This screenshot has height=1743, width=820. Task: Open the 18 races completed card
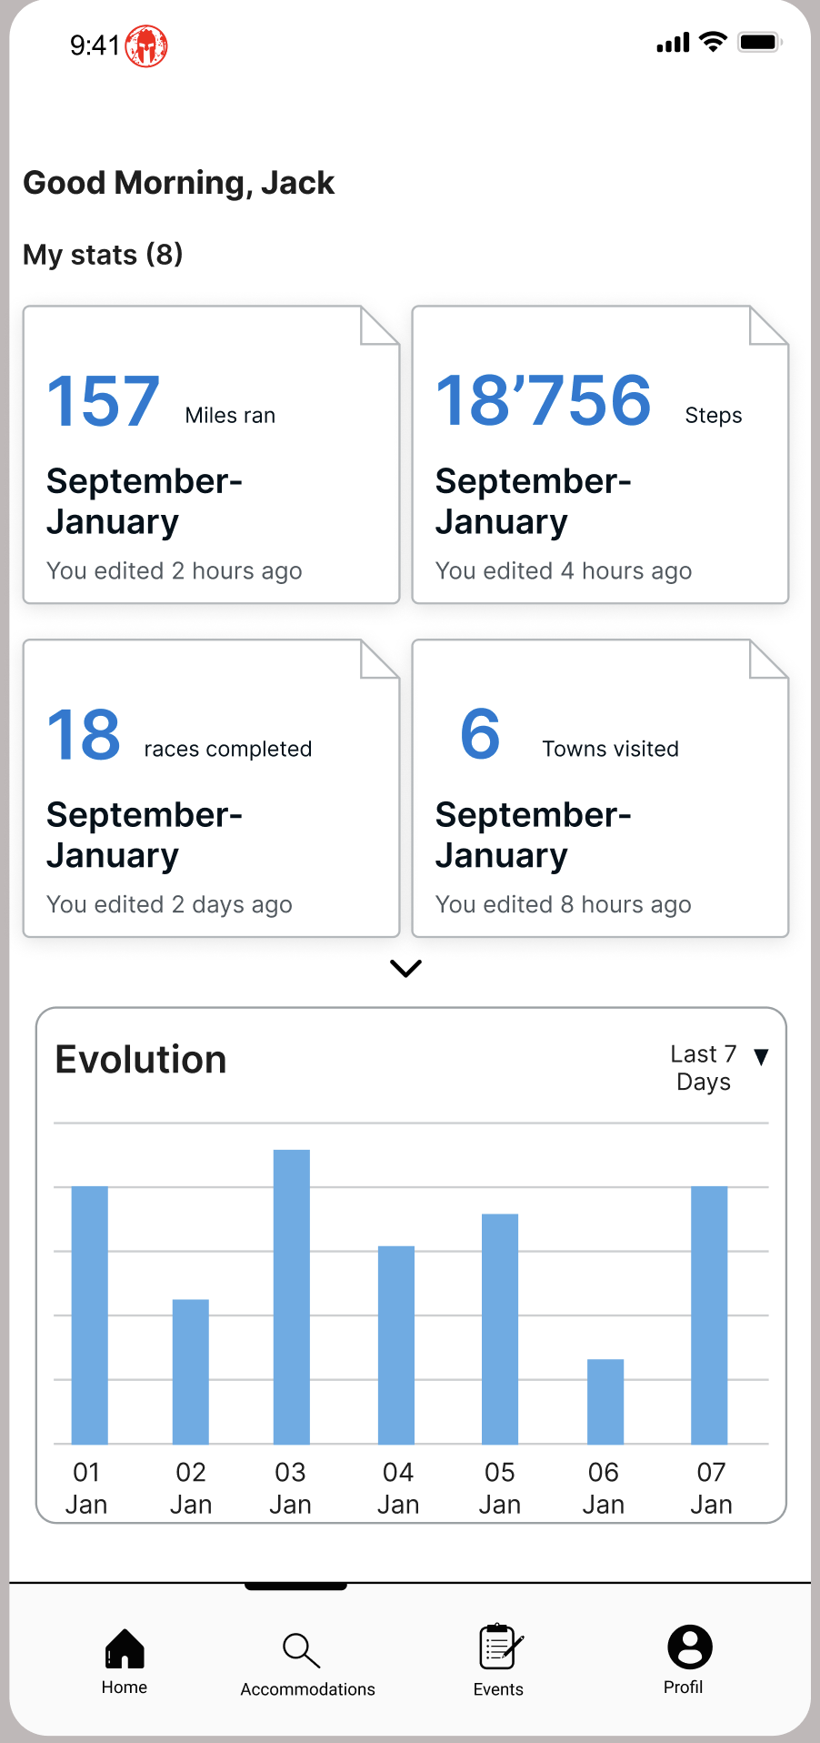[x=211, y=789]
